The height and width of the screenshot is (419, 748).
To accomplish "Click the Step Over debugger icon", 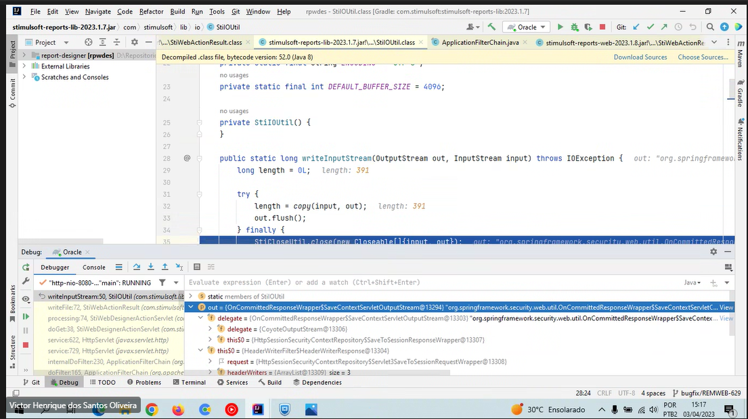I will (x=137, y=267).
